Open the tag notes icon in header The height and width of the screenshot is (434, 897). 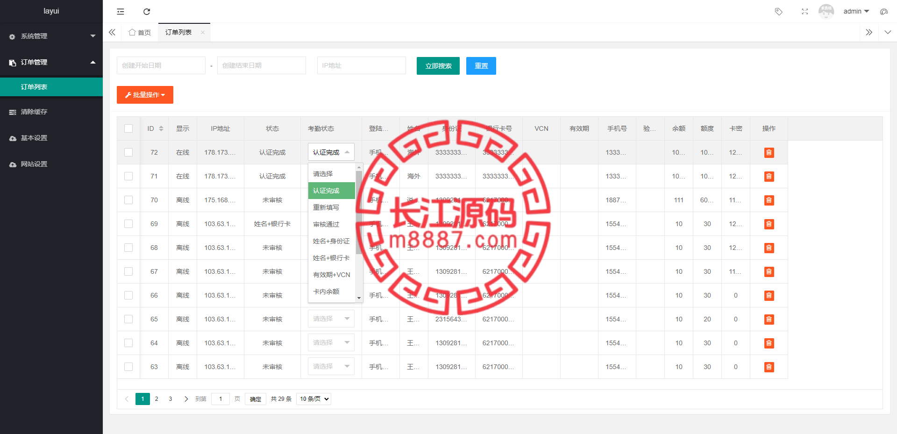tap(778, 12)
